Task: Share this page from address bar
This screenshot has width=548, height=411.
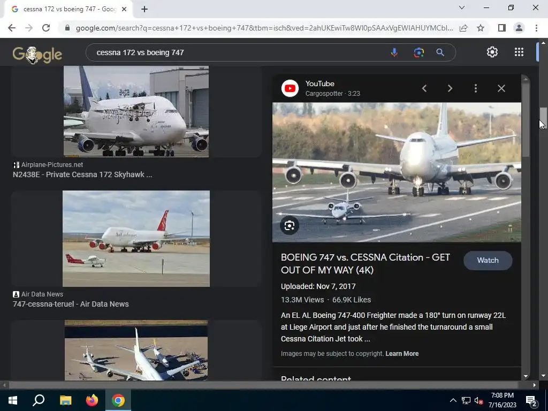Action: point(463,28)
